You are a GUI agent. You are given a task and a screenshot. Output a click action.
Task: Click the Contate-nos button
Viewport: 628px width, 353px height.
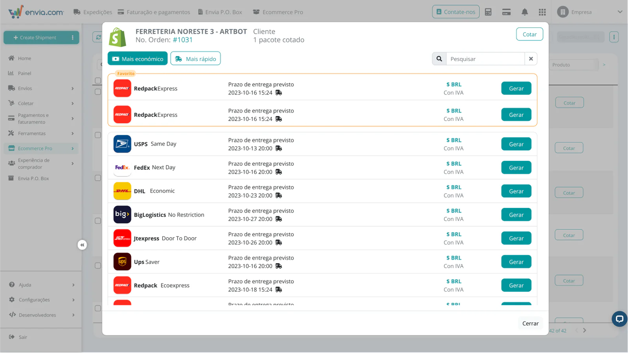tap(456, 12)
